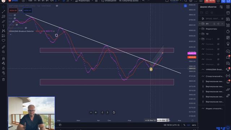Expand the Индикаторы folder

click(200, 29)
